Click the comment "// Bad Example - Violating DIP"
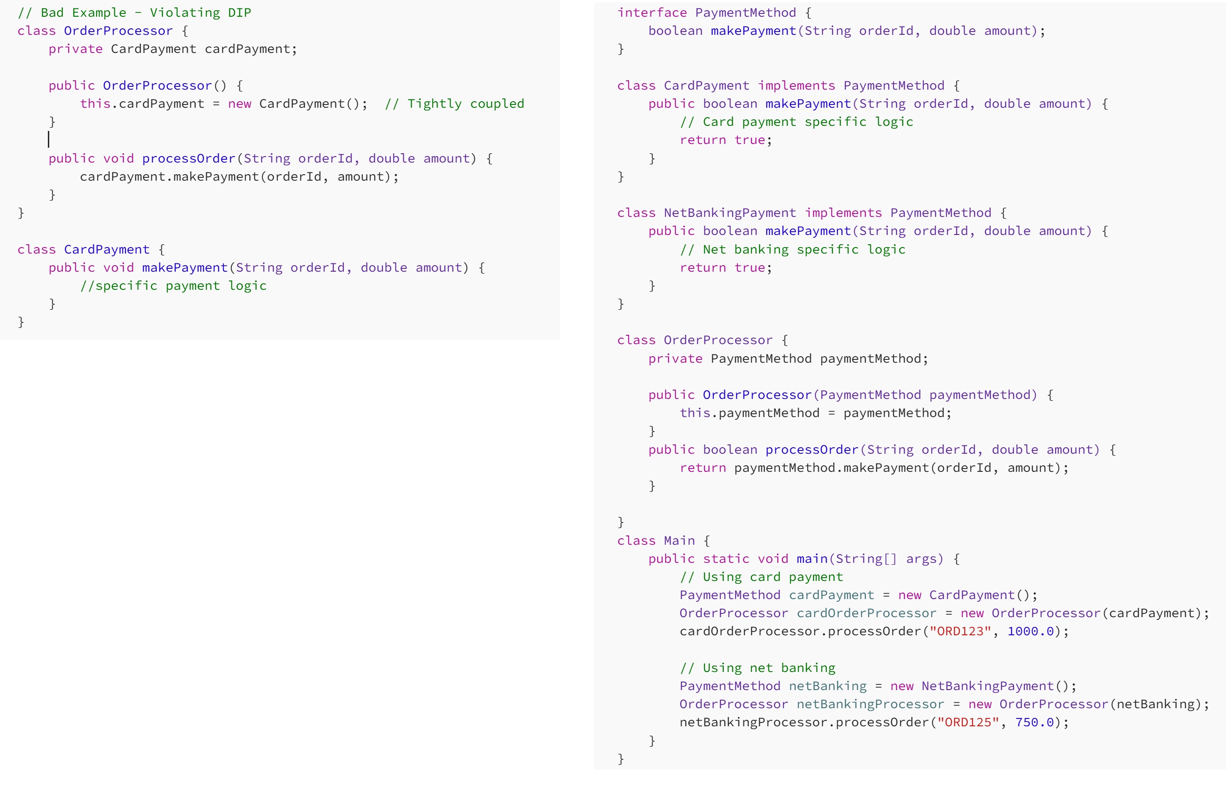The image size is (1229, 802). [134, 13]
